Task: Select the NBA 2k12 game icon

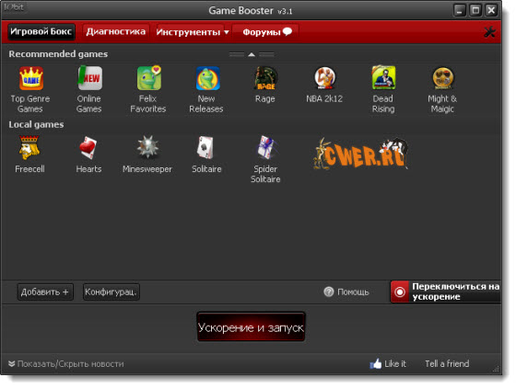Action: (x=324, y=78)
